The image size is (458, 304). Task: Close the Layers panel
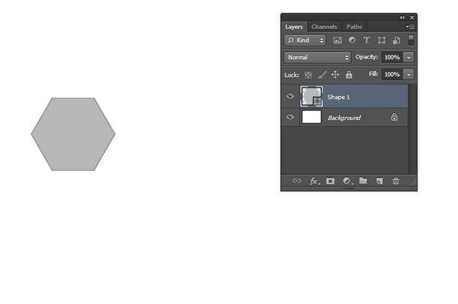[x=412, y=18]
